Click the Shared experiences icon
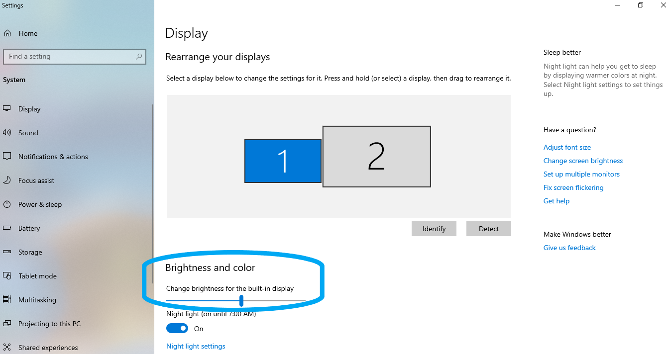This screenshot has height=354, width=666. pos(7,347)
